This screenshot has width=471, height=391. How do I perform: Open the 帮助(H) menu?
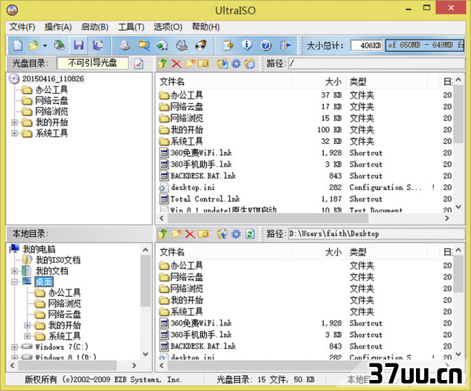tap(206, 27)
